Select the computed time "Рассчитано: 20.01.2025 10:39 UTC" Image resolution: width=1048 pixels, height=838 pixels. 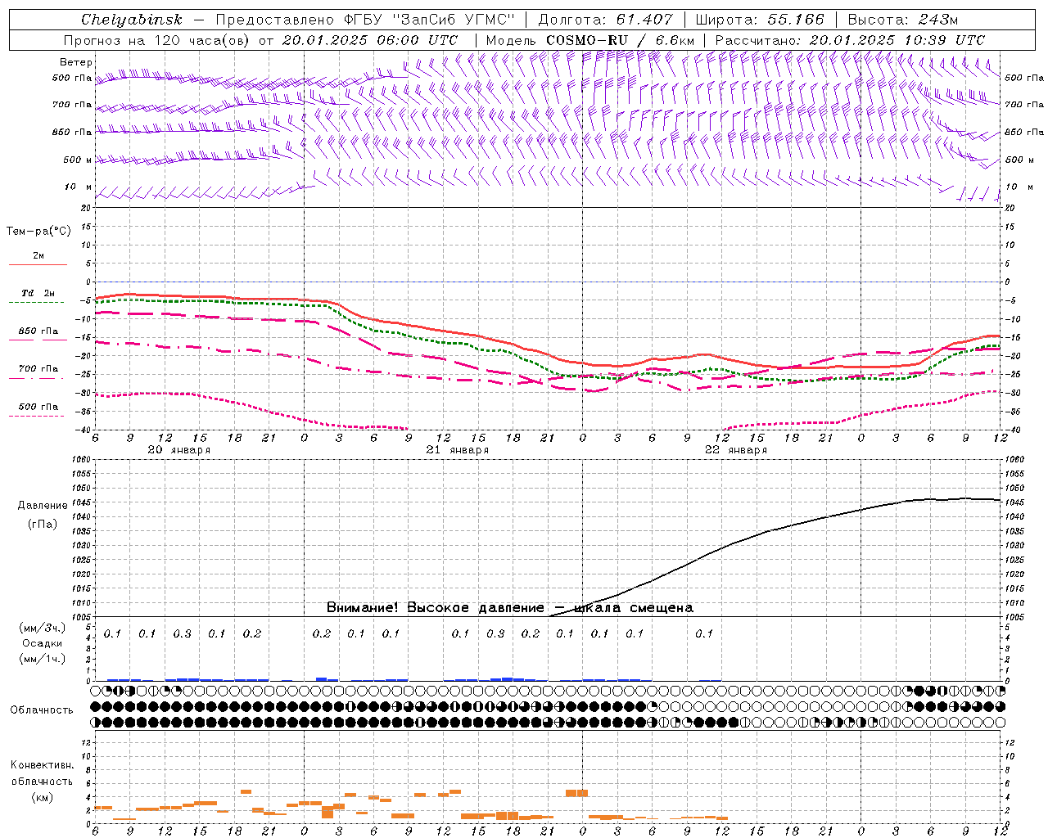(850, 40)
